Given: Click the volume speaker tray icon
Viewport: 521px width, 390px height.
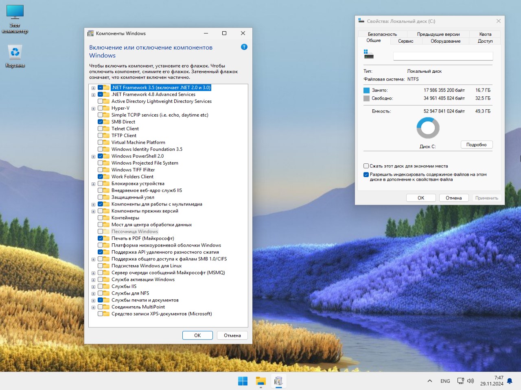Looking at the screenshot, I should 471,381.
